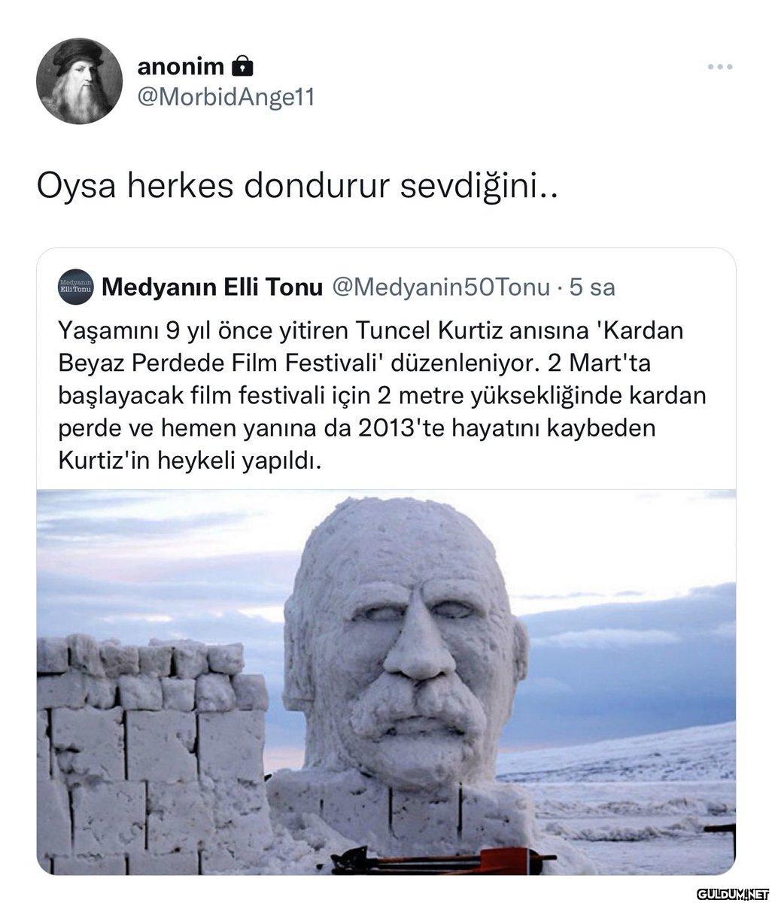Click the Medyanın Elli Tonu round logo

(x=74, y=286)
